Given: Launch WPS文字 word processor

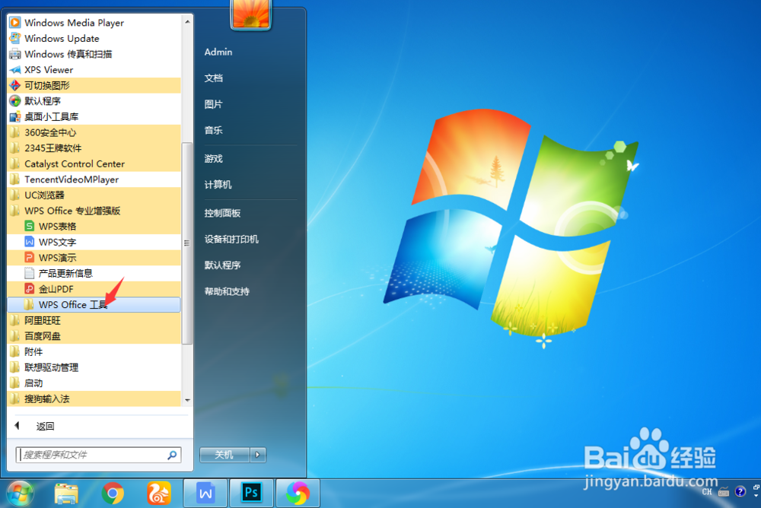Looking at the screenshot, I should (x=94, y=242).
